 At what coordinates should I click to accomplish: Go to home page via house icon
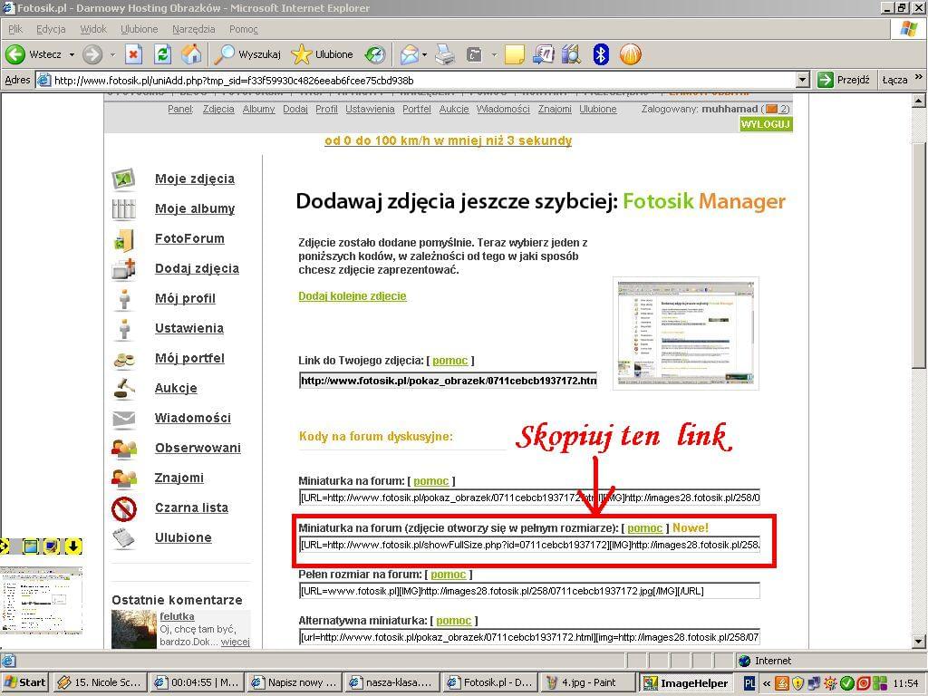(191, 54)
